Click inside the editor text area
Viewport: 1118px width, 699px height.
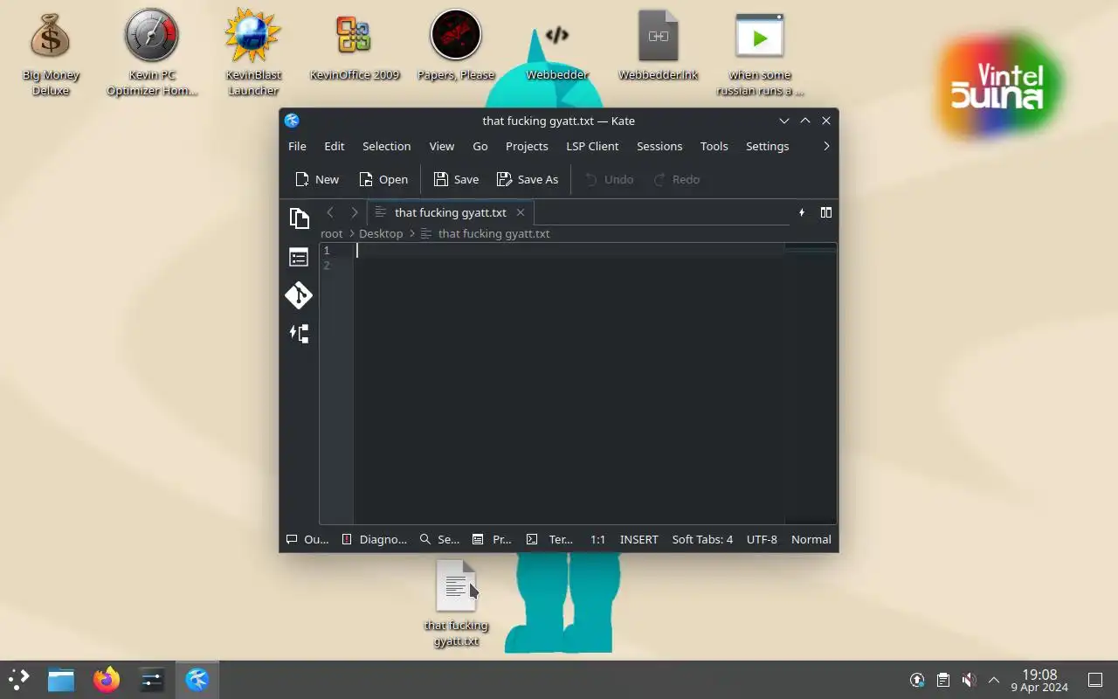(x=569, y=384)
